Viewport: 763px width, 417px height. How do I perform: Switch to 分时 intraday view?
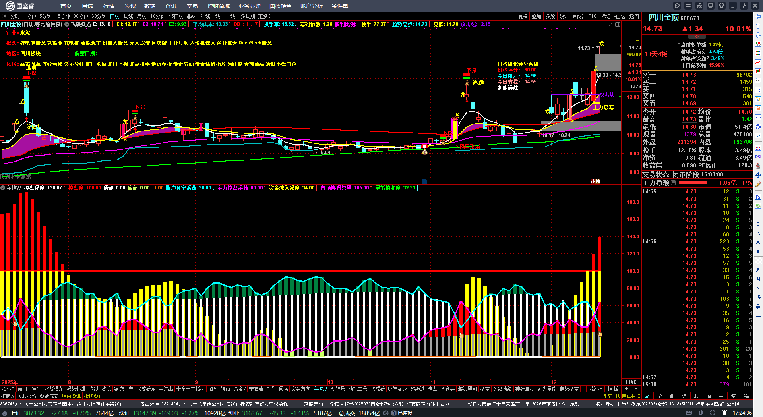coord(15,16)
